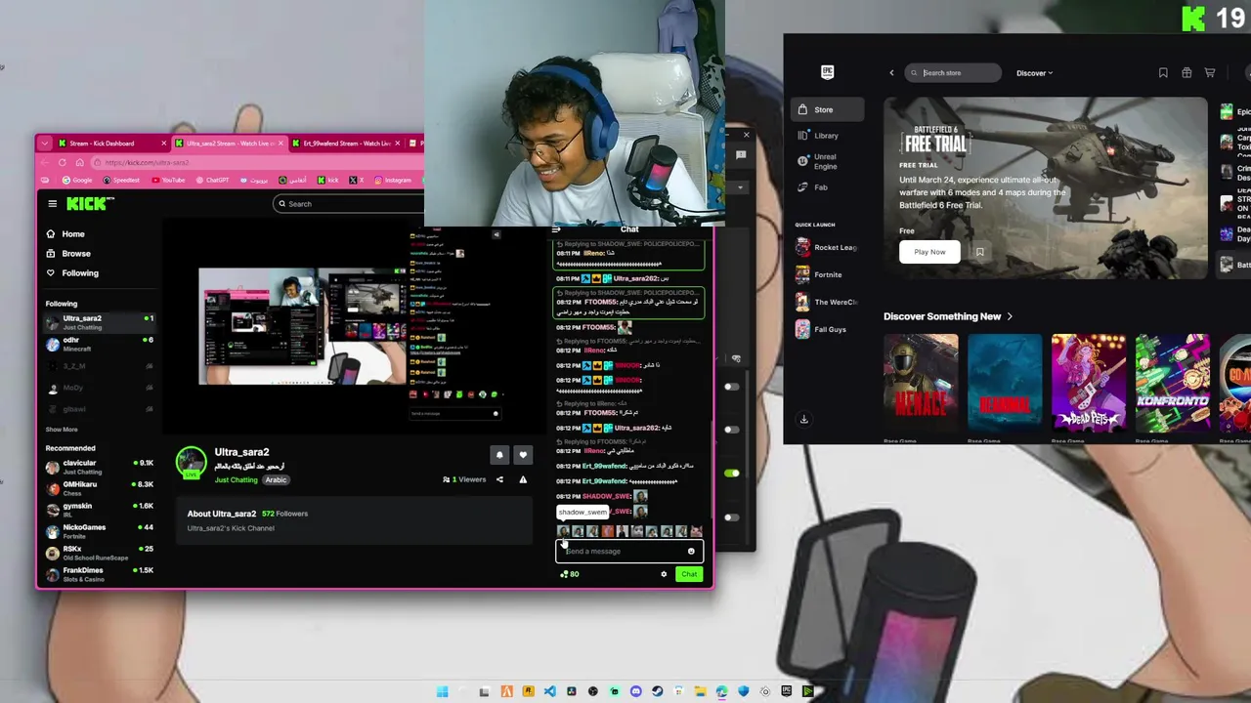Expand Show More in Following list
This screenshot has width=1251, height=703.
[62, 430]
